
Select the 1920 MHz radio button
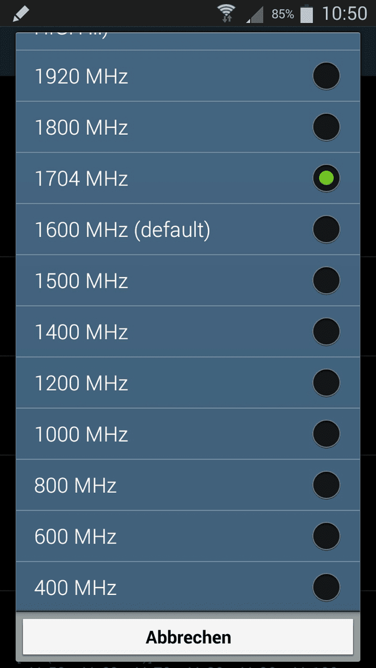pos(326,76)
